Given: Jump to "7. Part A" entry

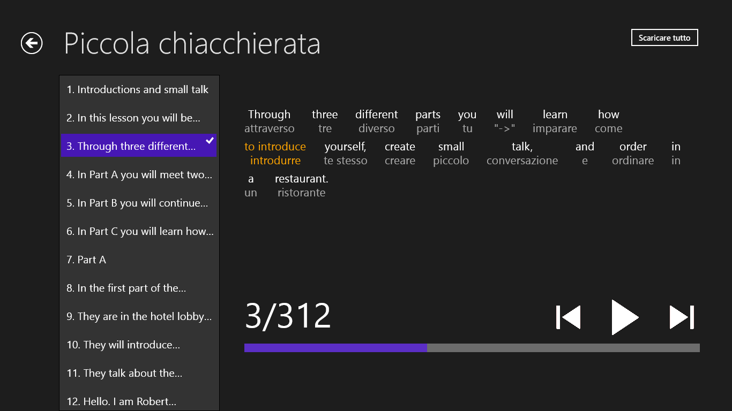Looking at the screenshot, I should click(x=86, y=260).
